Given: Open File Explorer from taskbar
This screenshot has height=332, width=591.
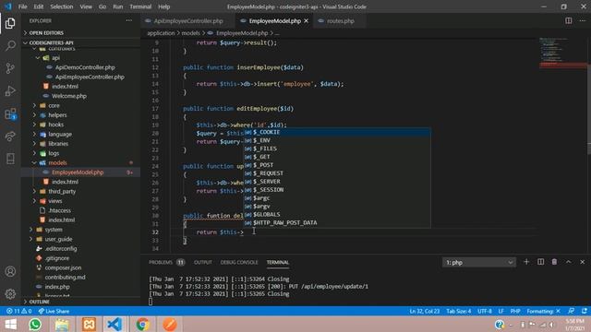Looking at the screenshot, I should coord(62,324).
